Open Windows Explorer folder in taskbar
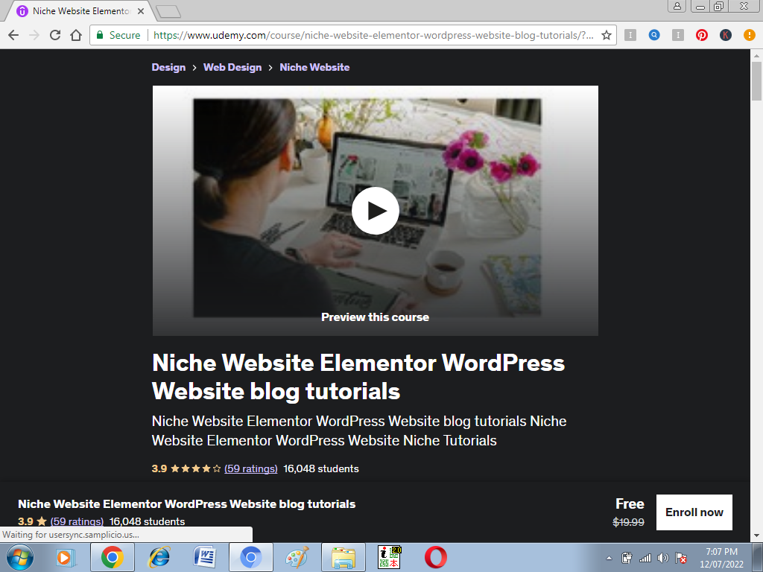The width and height of the screenshot is (763, 572). pos(343,557)
